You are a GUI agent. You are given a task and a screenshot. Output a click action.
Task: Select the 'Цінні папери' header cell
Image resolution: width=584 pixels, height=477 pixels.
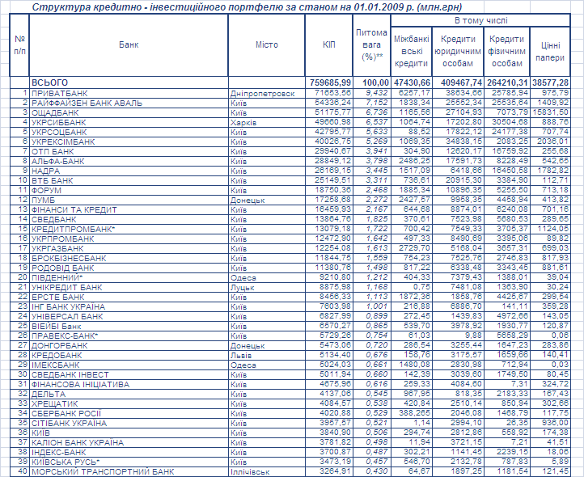pyautogui.click(x=550, y=52)
